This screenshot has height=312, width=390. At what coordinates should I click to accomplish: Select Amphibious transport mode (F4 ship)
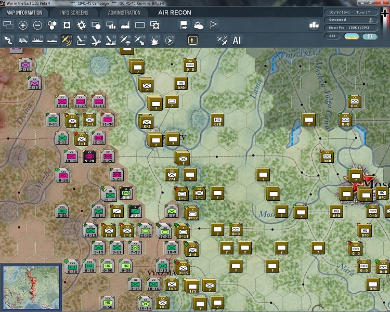pyautogui.click(x=52, y=41)
